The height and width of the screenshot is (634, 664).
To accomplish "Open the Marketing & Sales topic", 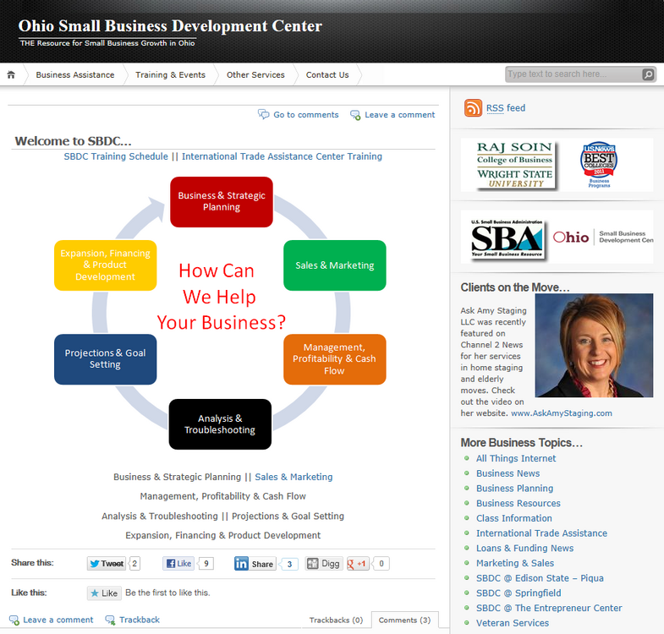I will pyautogui.click(x=515, y=563).
